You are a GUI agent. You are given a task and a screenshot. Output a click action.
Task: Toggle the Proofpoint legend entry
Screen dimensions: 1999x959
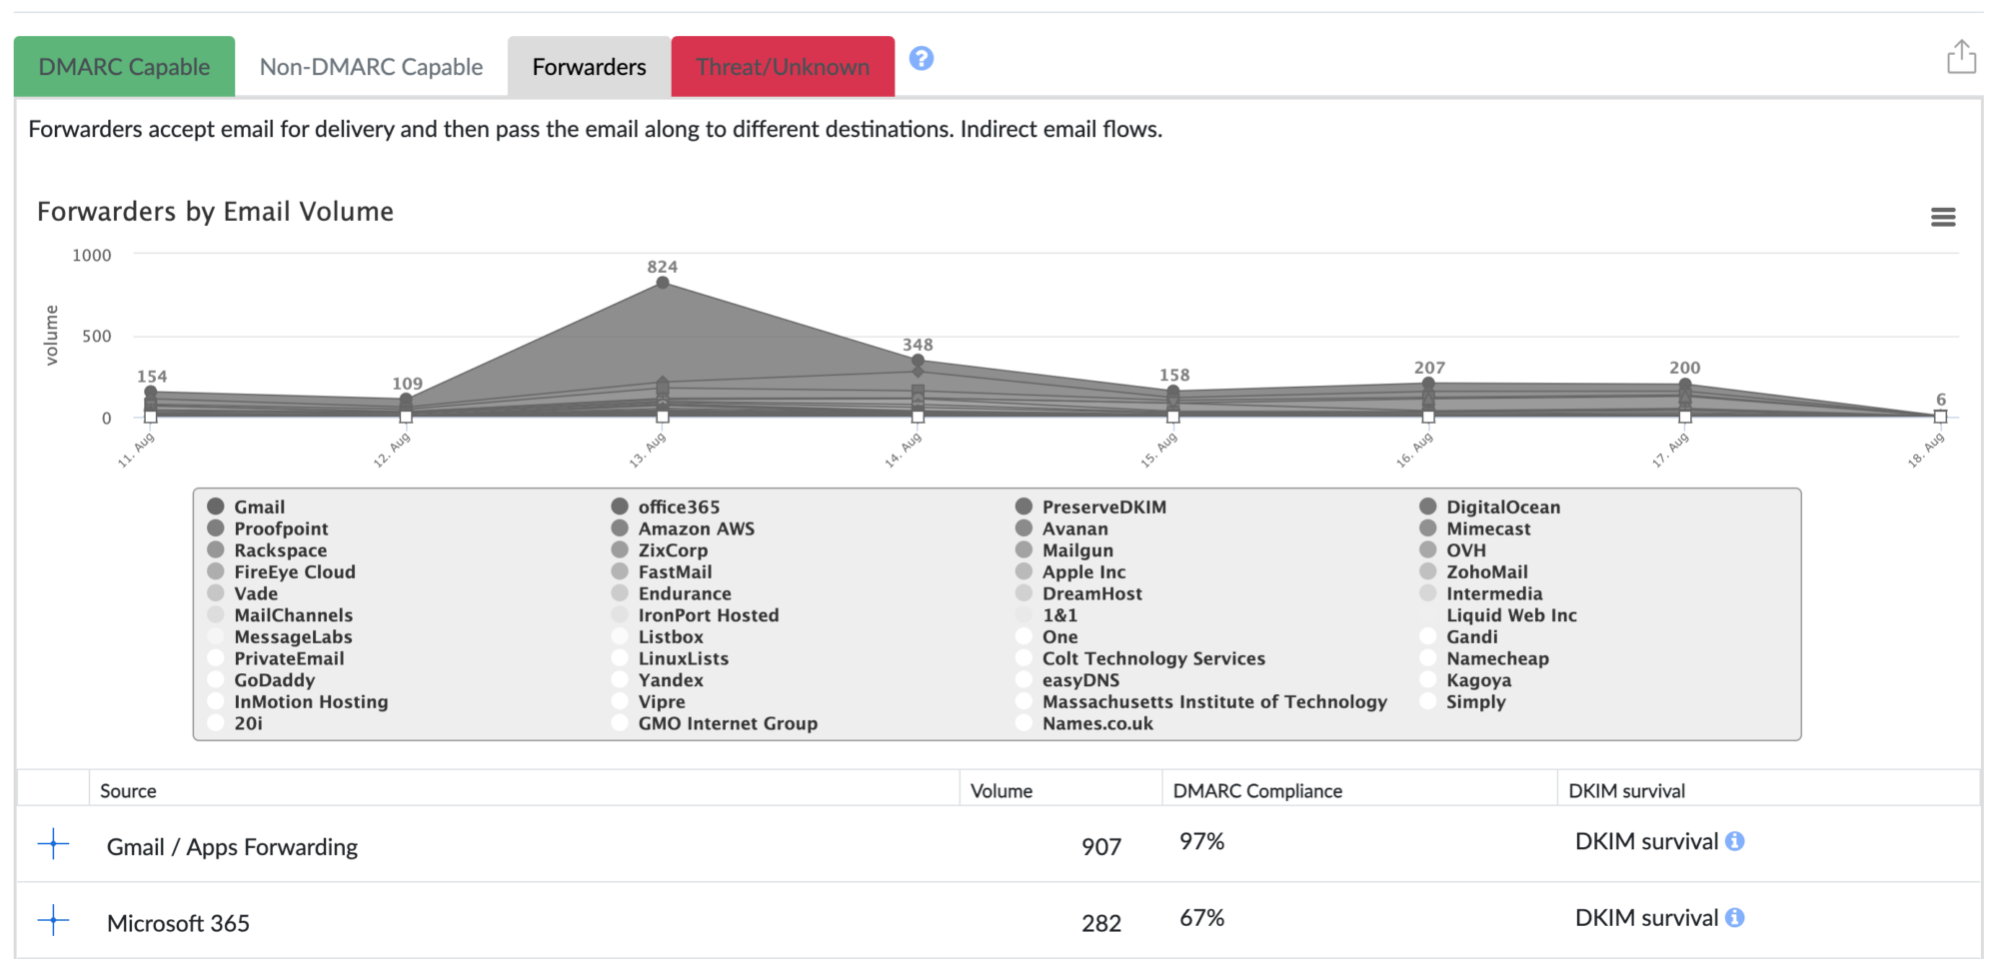pos(268,528)
